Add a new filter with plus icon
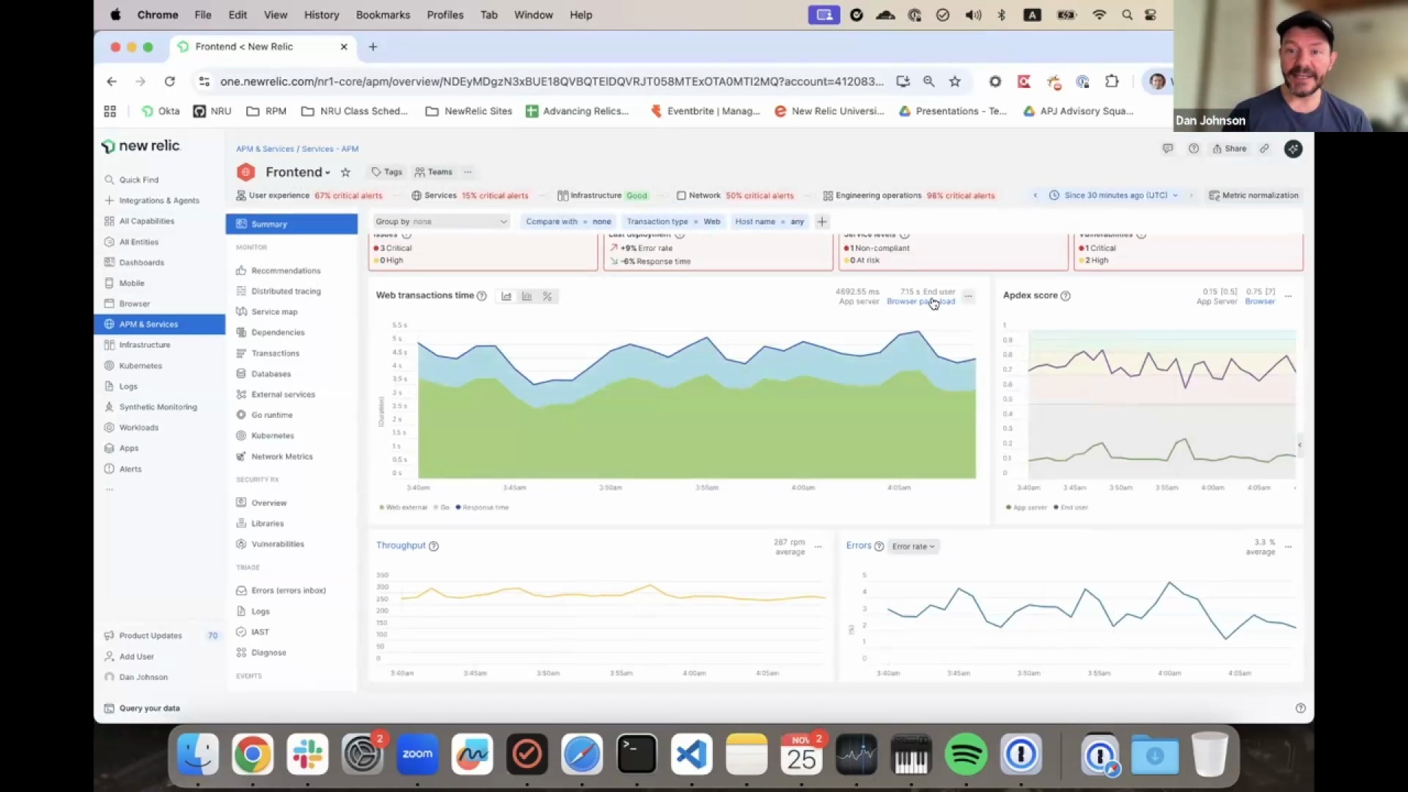This screenshot has height=792, width=1408. pos(822,221)
